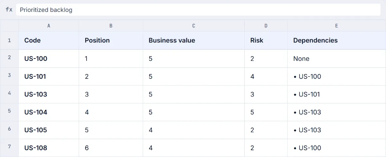Select row 6 header number
Image resolution: width=386 pixels, height=157 pixels.
(x=9, y=130)
